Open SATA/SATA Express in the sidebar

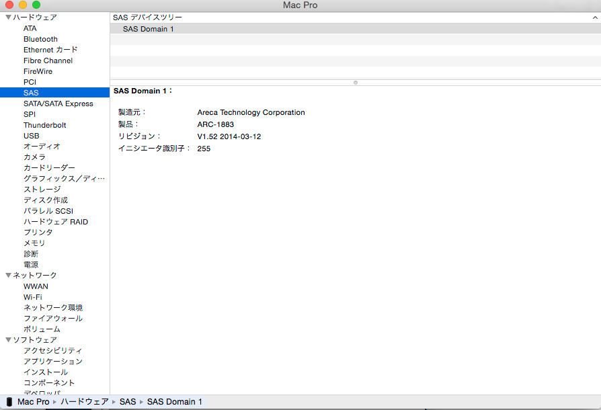click(58, 104)
